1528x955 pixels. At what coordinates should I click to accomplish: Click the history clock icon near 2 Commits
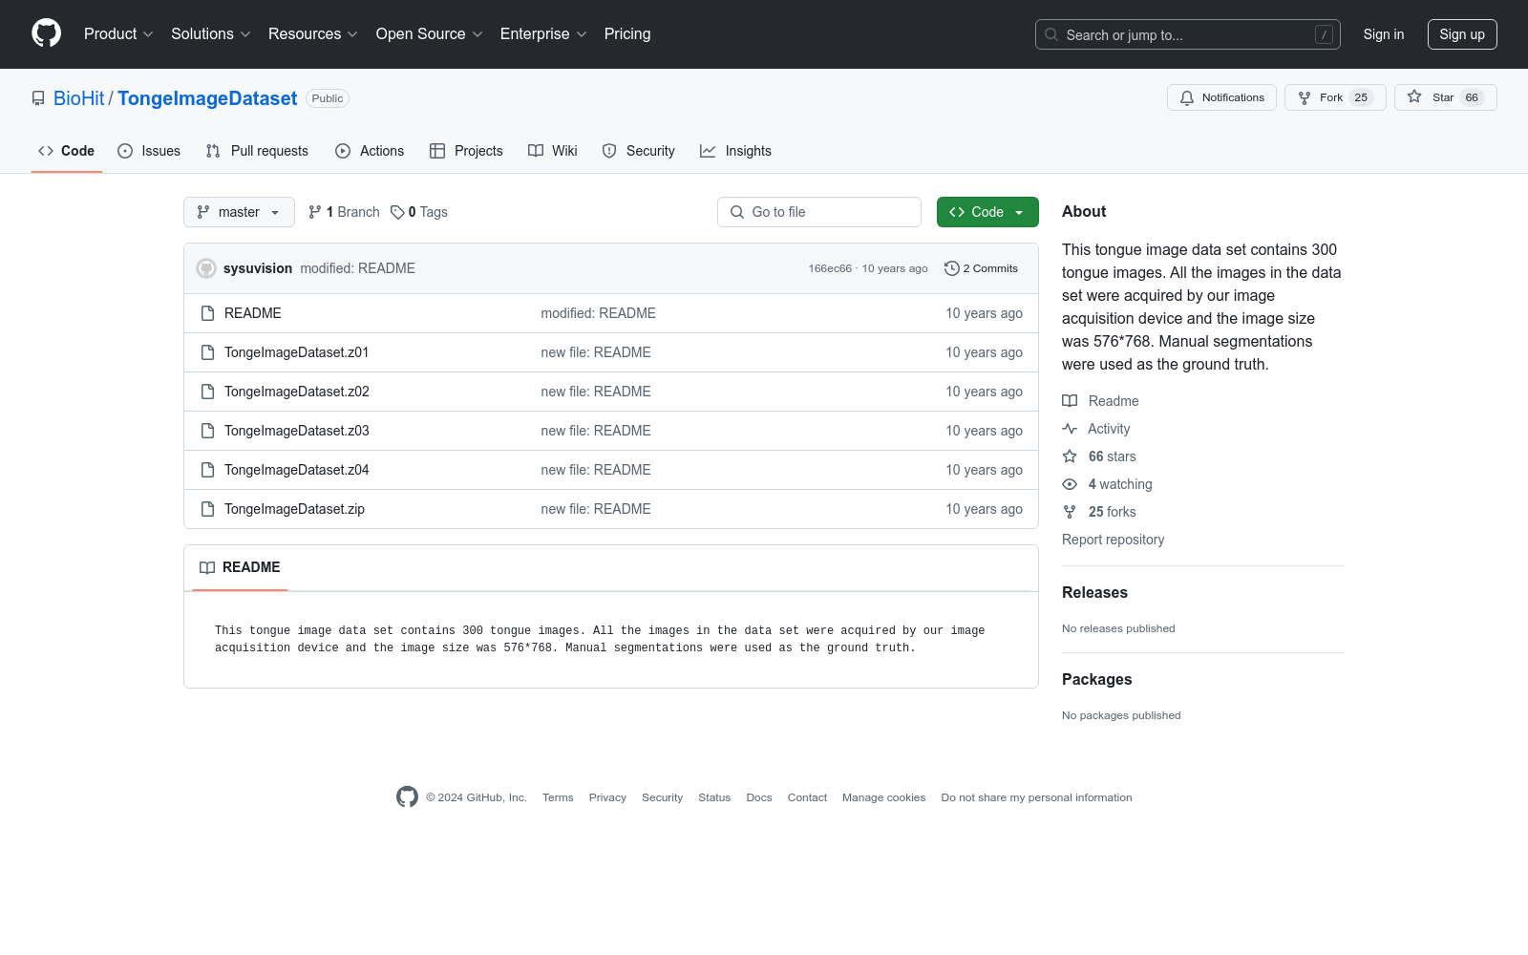pyautogui.click(x=951, y=268)
